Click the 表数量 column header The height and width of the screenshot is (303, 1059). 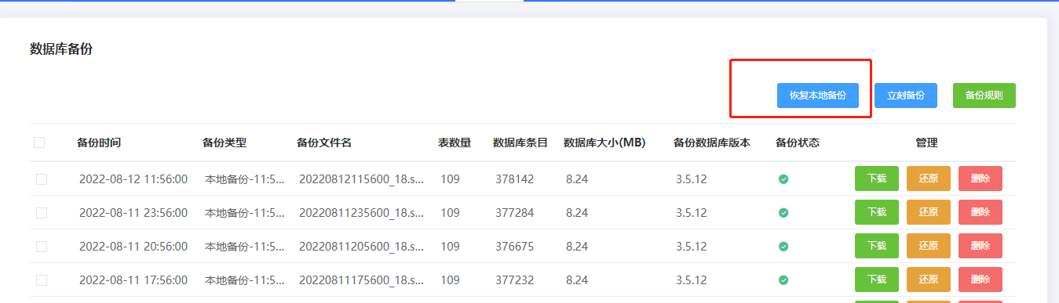[455, 142]
